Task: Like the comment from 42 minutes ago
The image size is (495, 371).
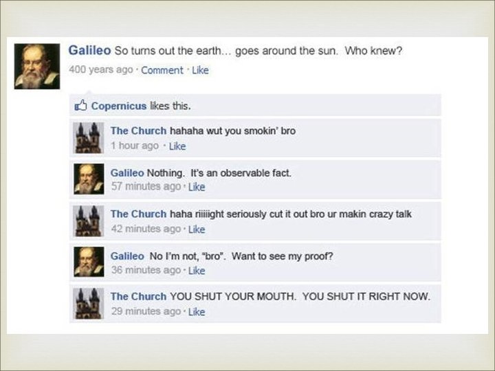Action: pos(197,229)
